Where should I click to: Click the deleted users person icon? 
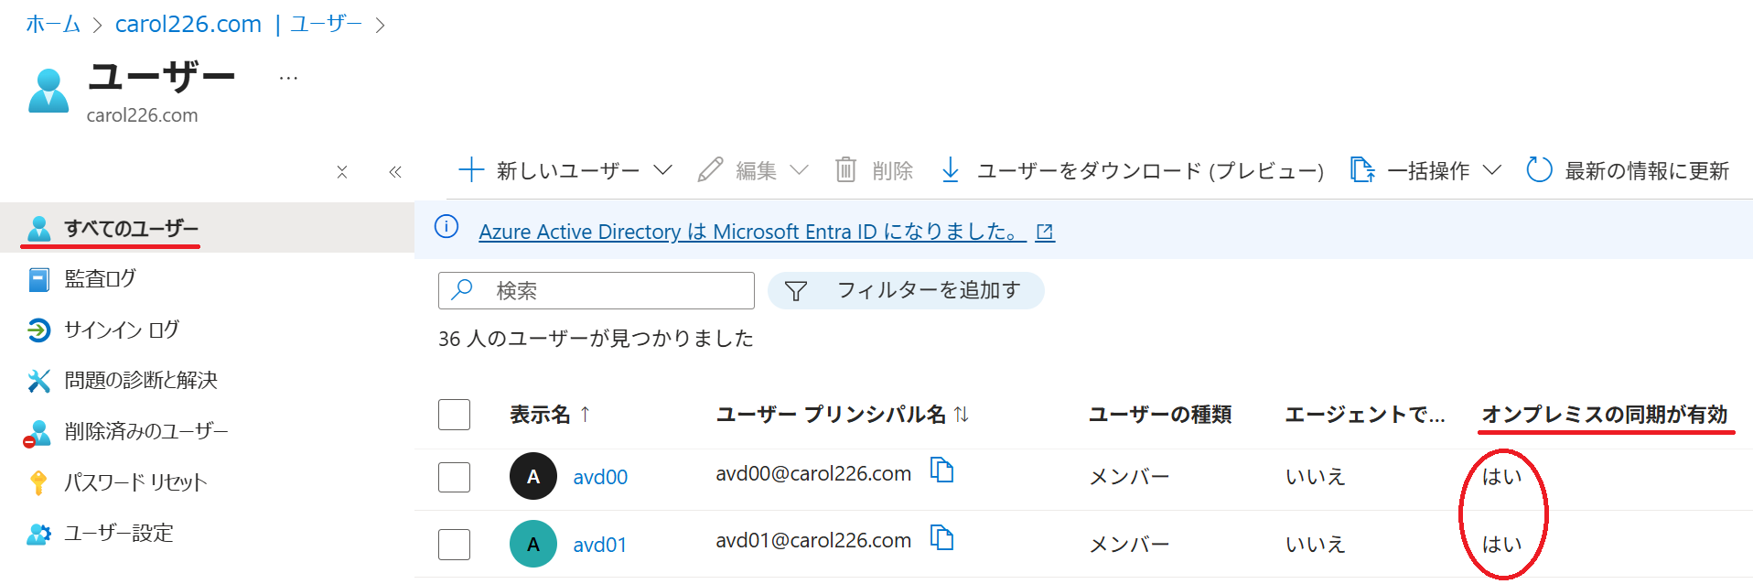point(38,433)
